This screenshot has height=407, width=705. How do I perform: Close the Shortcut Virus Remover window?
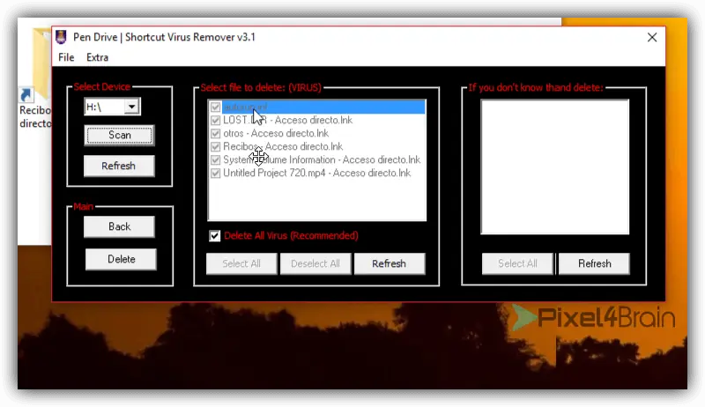tap(652, 37)
